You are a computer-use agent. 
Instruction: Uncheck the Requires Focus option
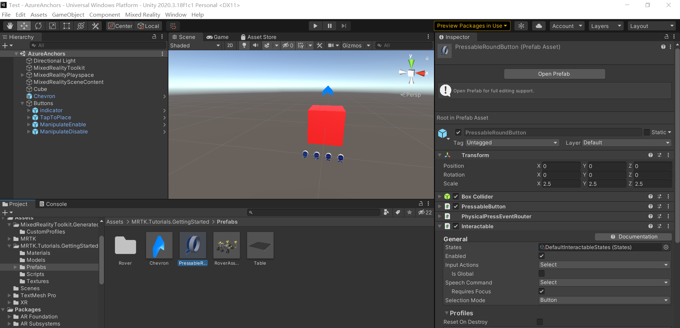[x=541, y=291]
